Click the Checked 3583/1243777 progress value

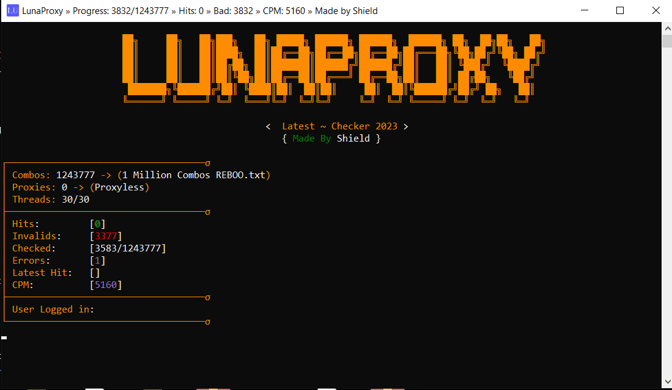[x=128, y=248]
